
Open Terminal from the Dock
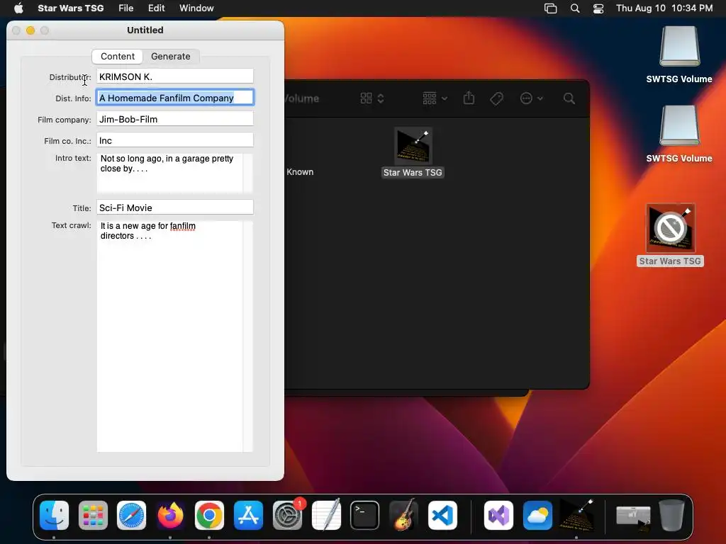tap(365, 516)
